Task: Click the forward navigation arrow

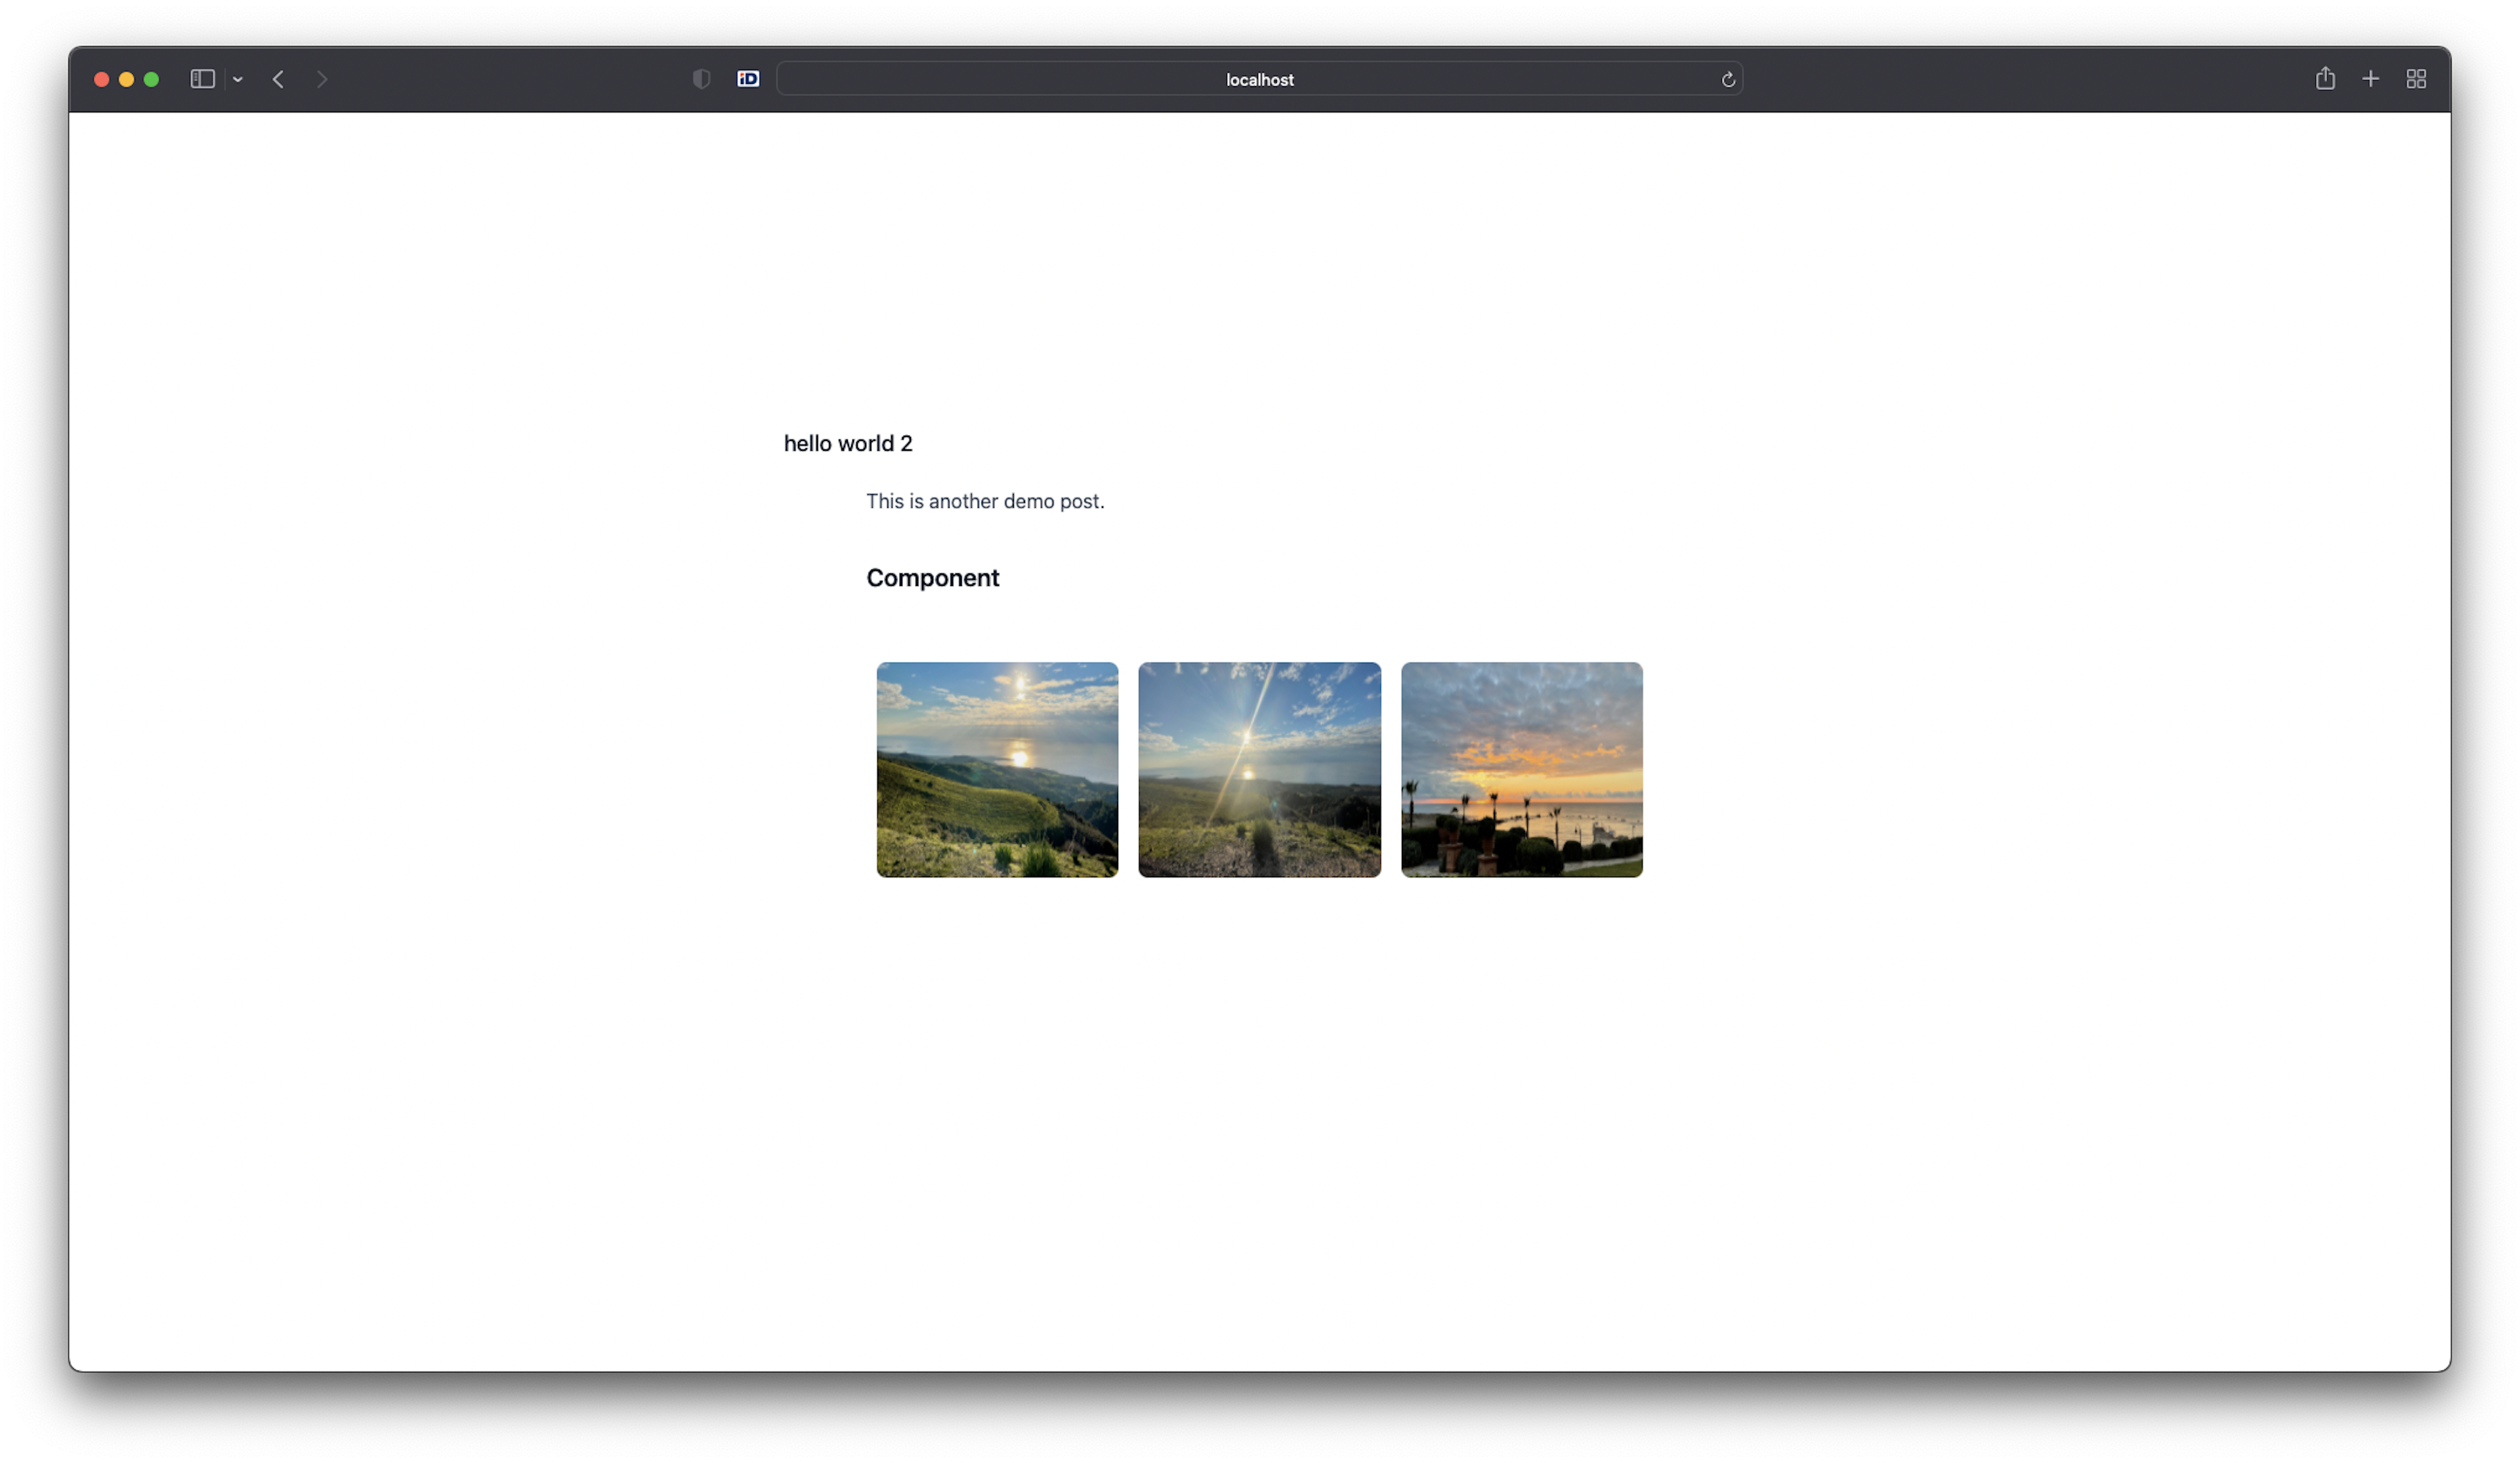Action: pos(322,79)
